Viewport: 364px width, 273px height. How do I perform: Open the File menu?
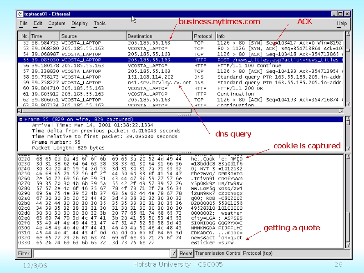(x=24, y=23)
